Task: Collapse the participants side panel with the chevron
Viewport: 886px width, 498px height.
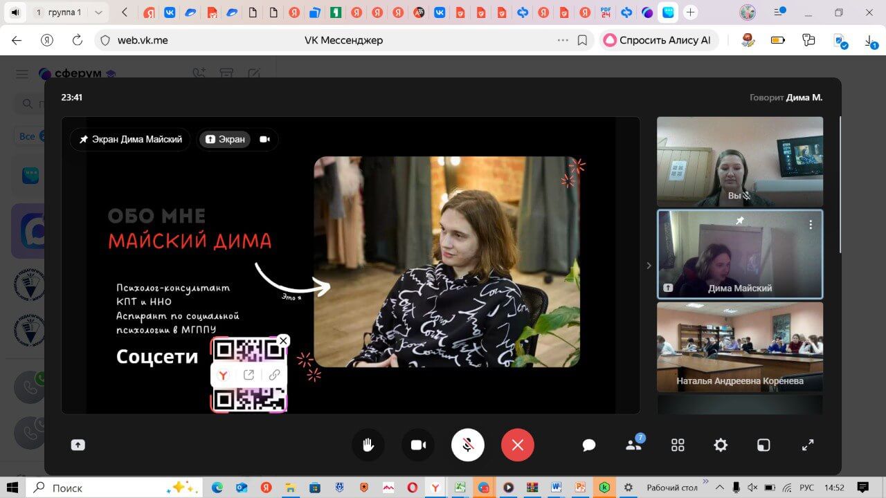Action: [x=649, y=266]
